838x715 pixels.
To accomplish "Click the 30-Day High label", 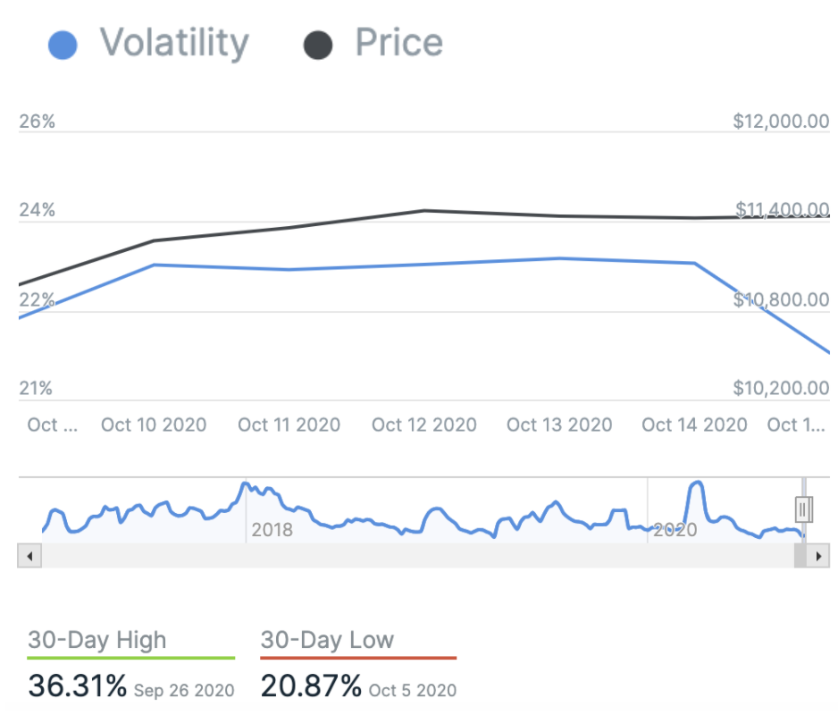I will [x=97, y=640].
